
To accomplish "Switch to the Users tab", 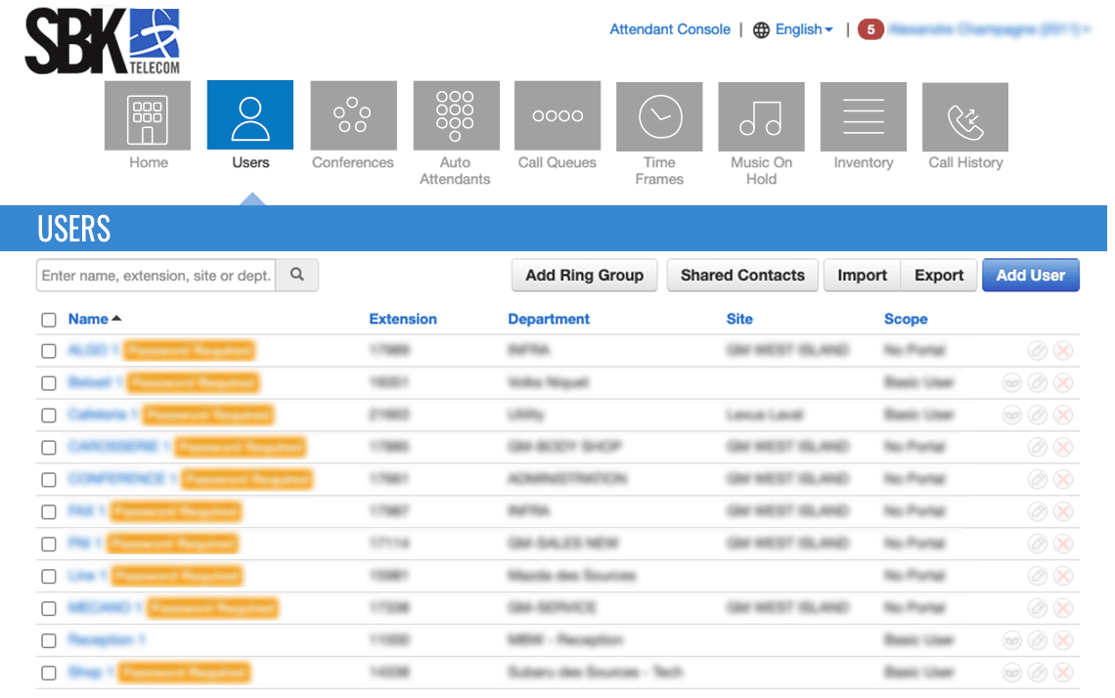I will [x=250, y=127].
